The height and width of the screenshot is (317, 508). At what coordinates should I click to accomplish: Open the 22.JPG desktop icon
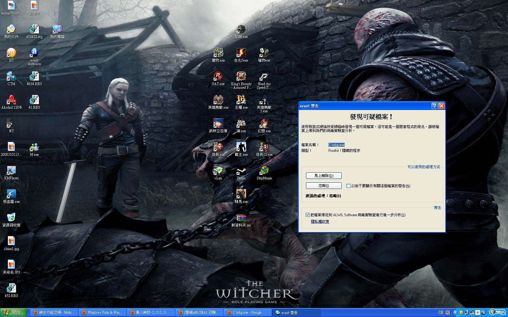(34, 8)
